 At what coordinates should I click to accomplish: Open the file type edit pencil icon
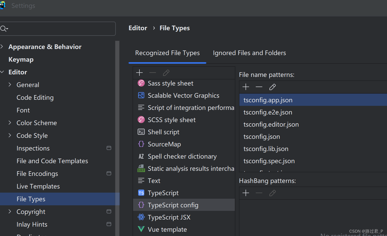166,73
